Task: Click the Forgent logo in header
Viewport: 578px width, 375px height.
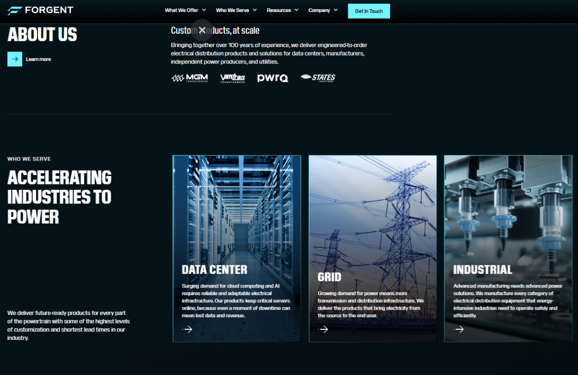Action: (40, 10)
